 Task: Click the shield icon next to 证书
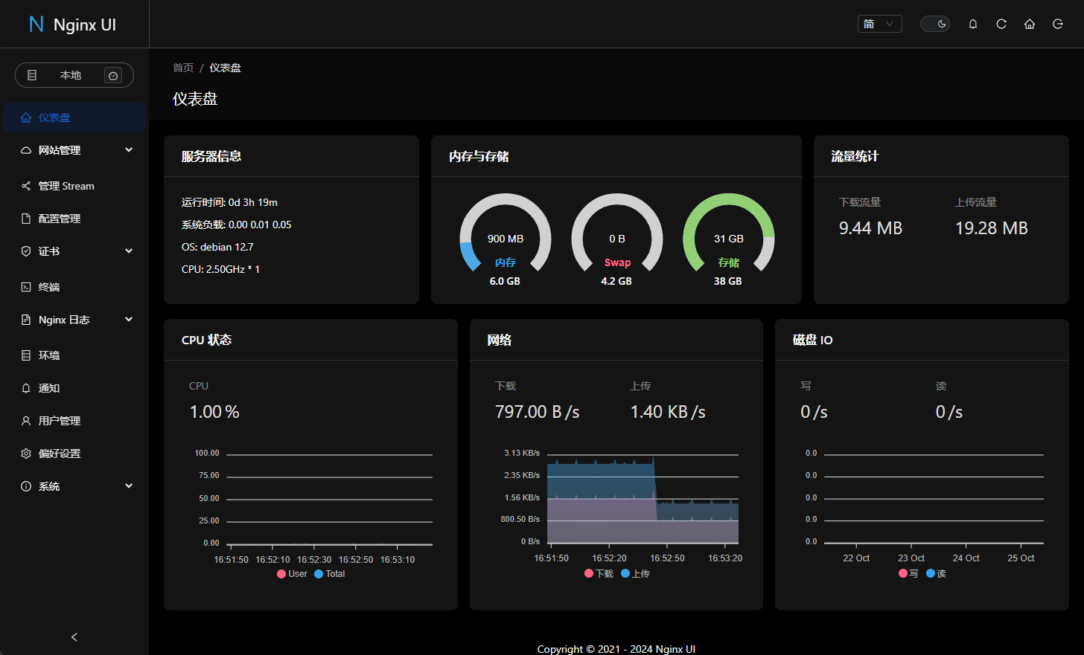(x=26, y=251)
